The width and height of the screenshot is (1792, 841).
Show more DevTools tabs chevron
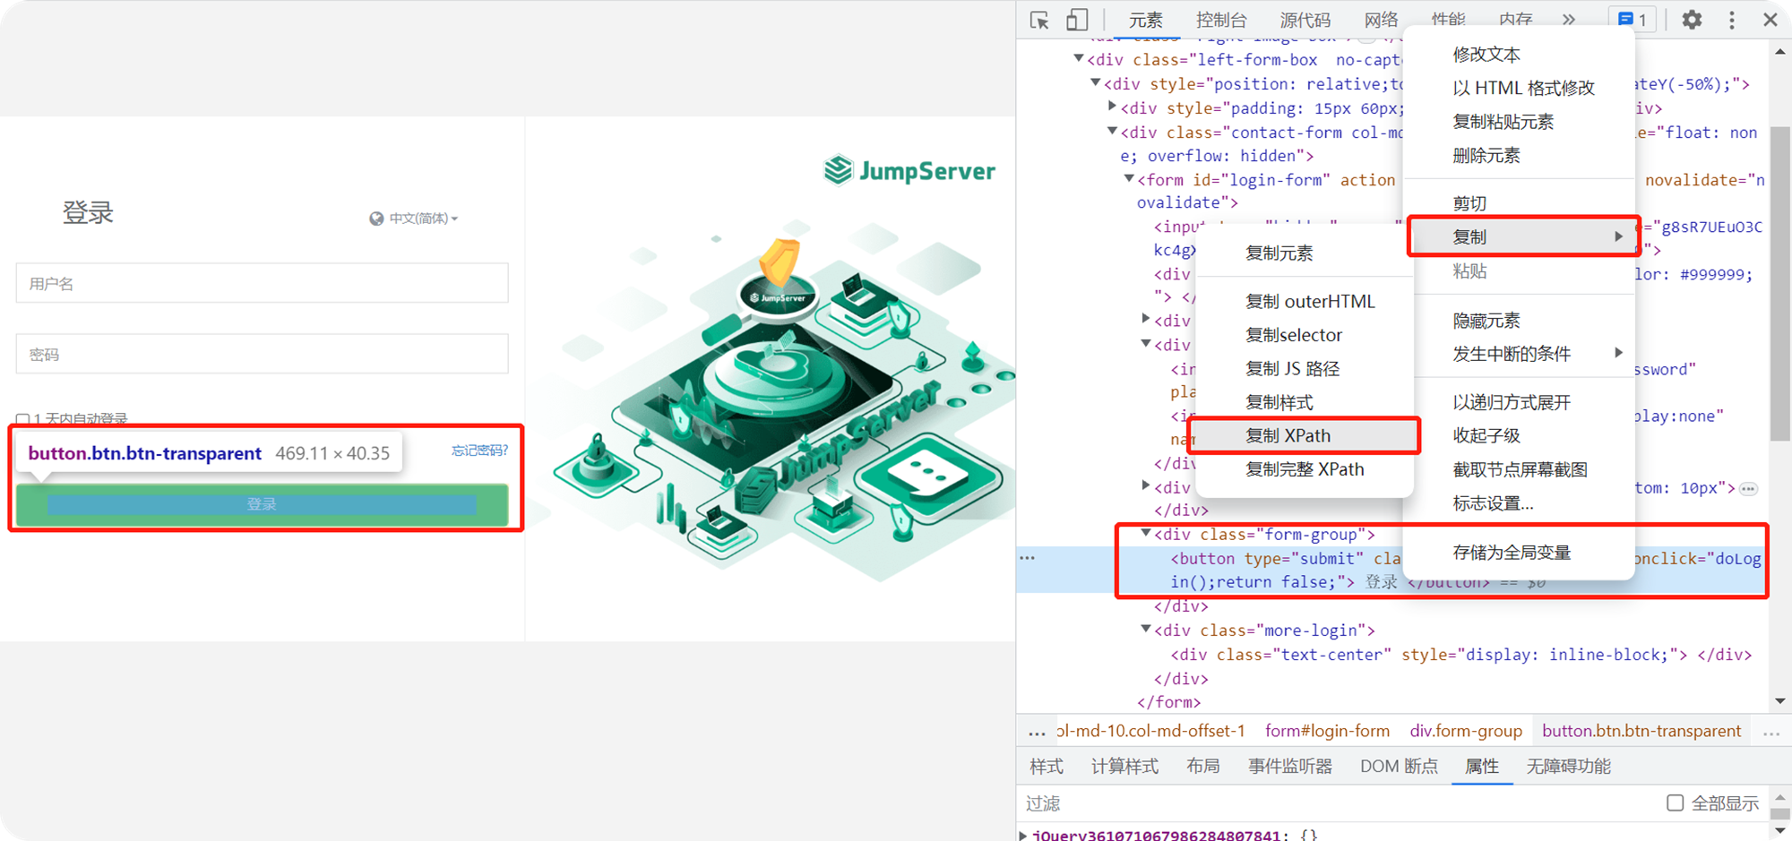tap(1569, 20)
